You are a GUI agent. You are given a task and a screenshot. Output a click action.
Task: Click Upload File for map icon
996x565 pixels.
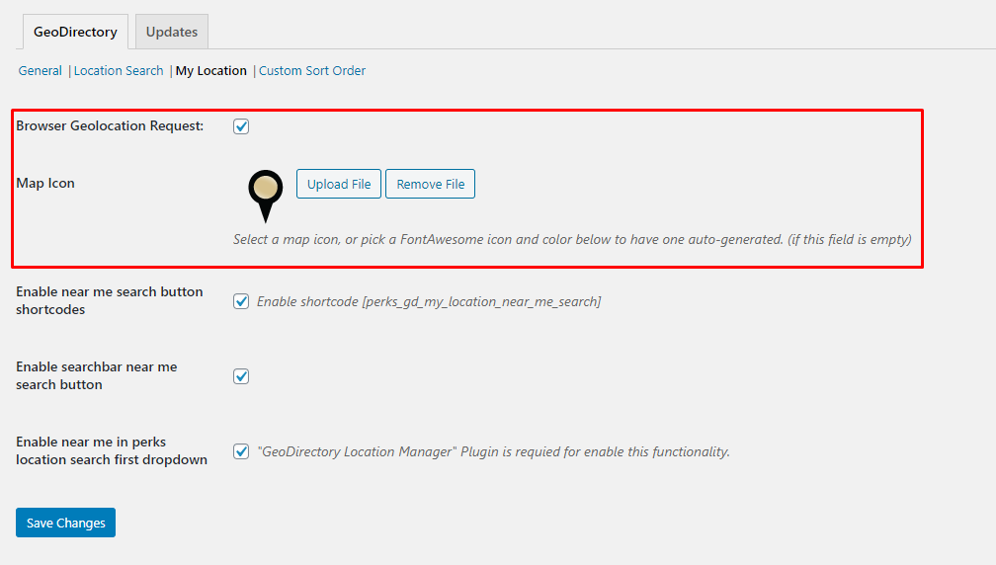point(339,184)
